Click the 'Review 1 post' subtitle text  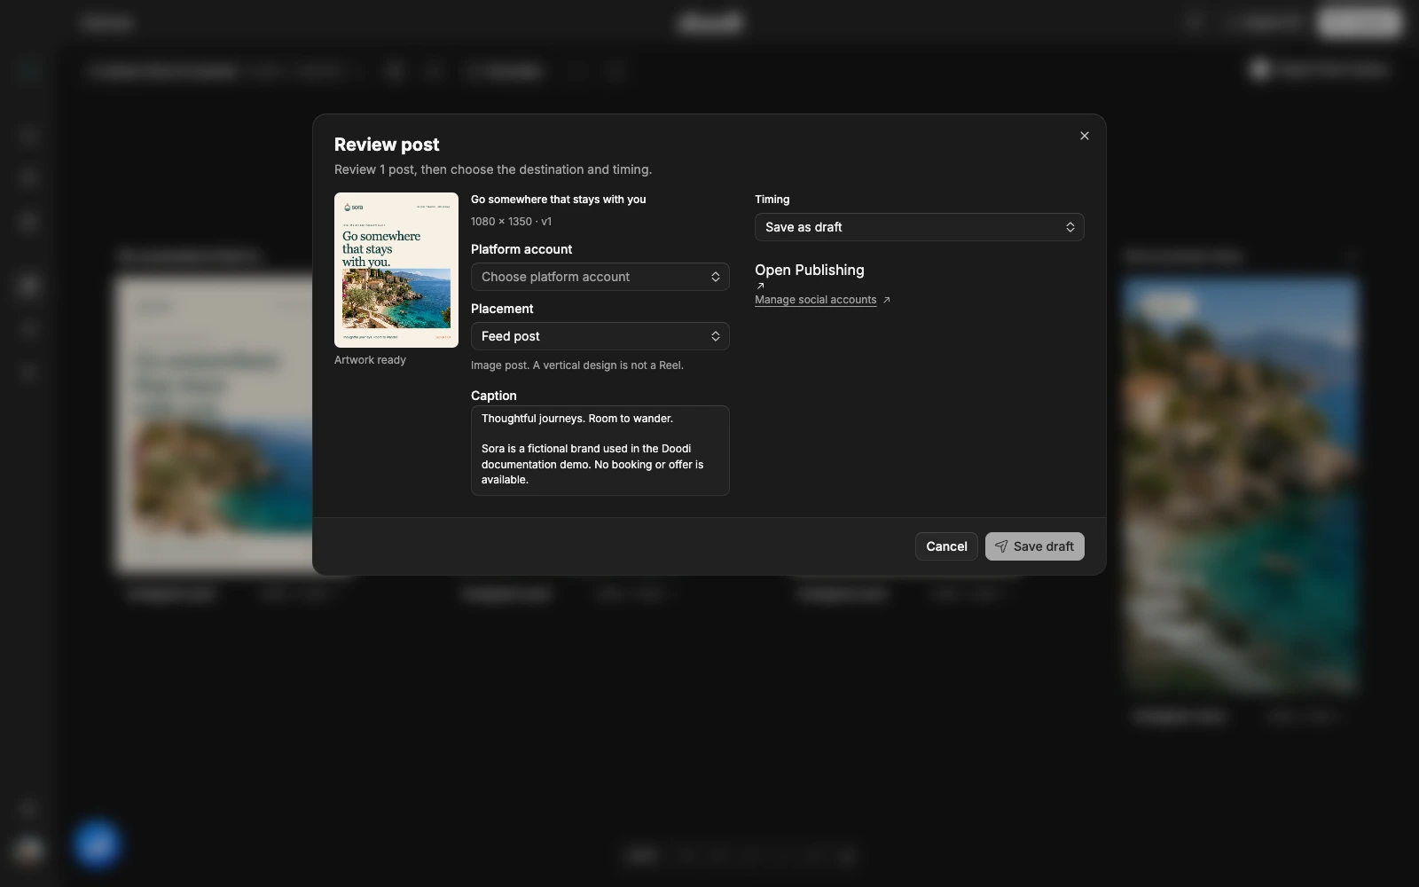[374, 169]
